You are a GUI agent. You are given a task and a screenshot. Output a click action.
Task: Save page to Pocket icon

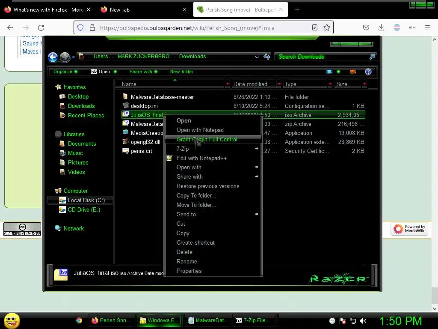click(x=366, y=27)
